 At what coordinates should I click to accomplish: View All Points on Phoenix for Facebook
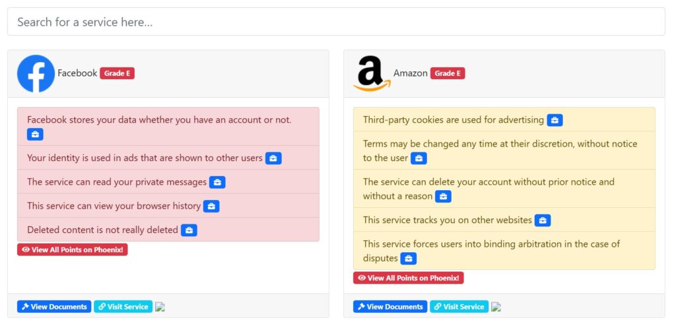[x=73, y=249]
